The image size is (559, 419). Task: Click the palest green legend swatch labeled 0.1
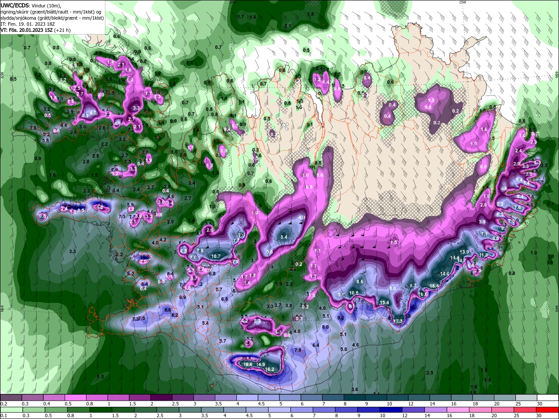pos(10,410)
